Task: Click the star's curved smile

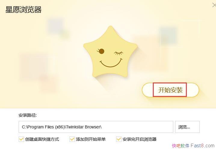Action: [x=111, y=63]
